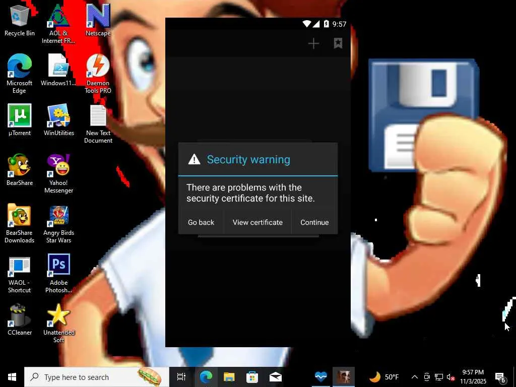Open the 50°F weather widget
Screen dimensions: 516x387
[x=383, y=377]
